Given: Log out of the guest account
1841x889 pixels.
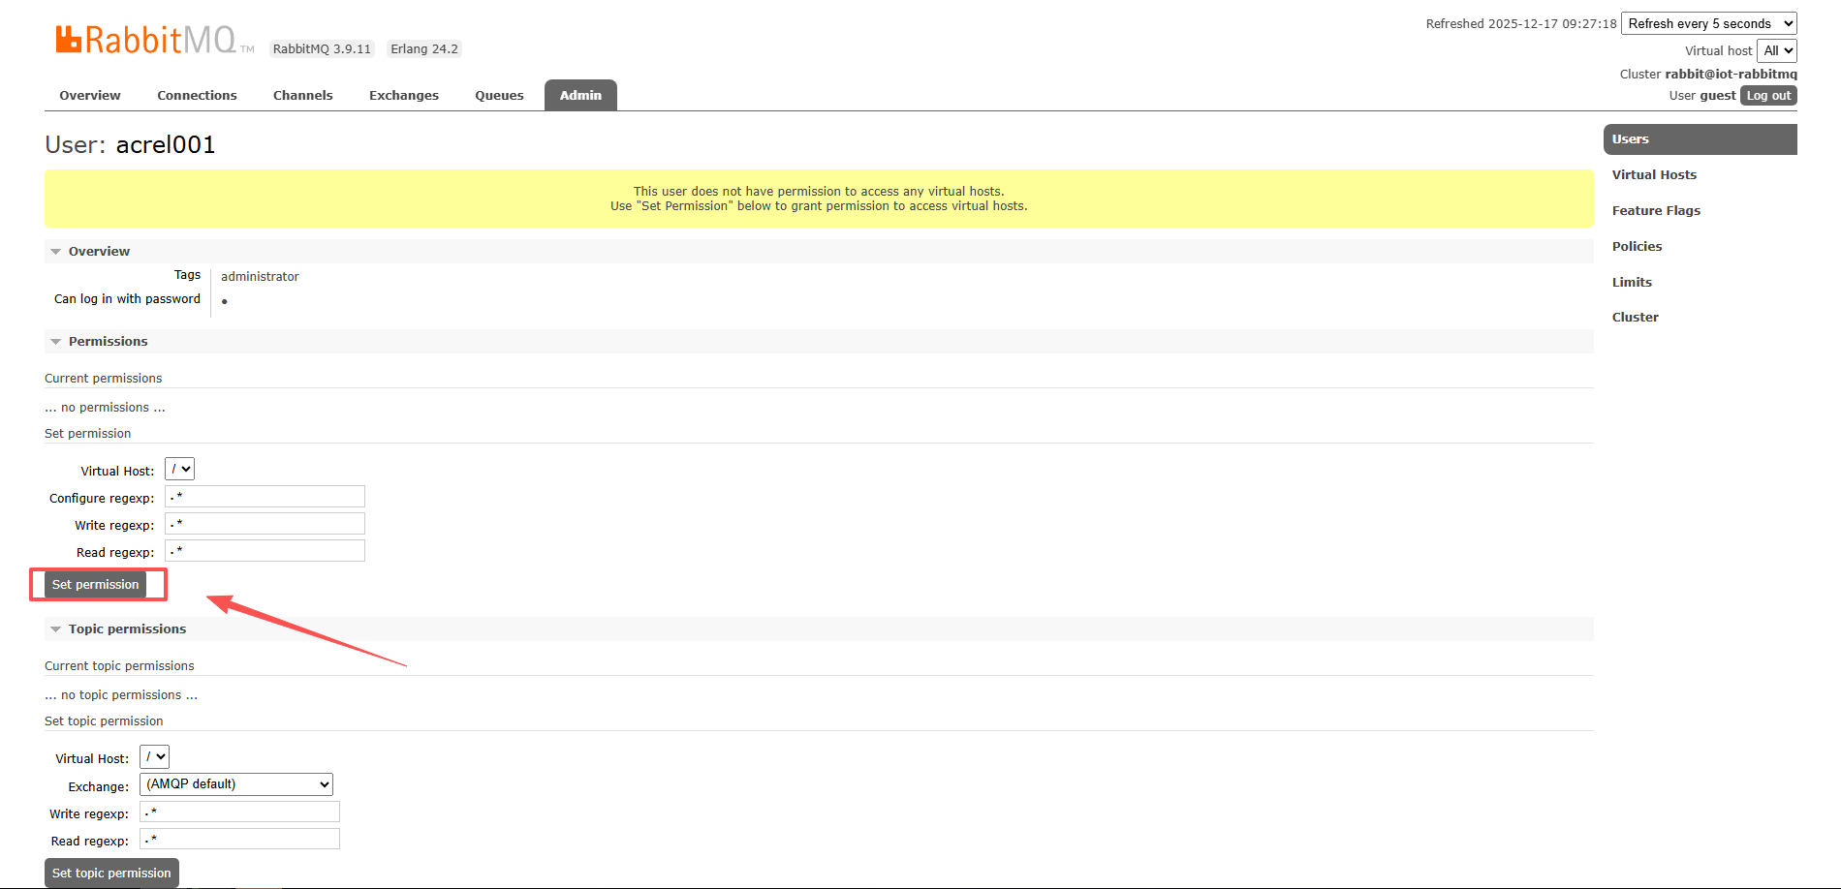Looking at the screenshot, I should point(1768,96).
